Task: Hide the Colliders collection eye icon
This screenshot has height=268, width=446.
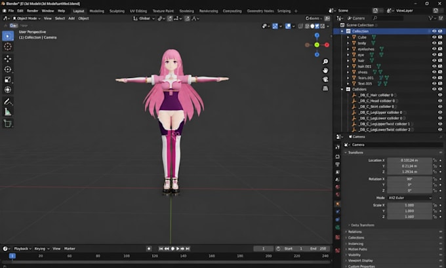Action: [x=434, y=89]
